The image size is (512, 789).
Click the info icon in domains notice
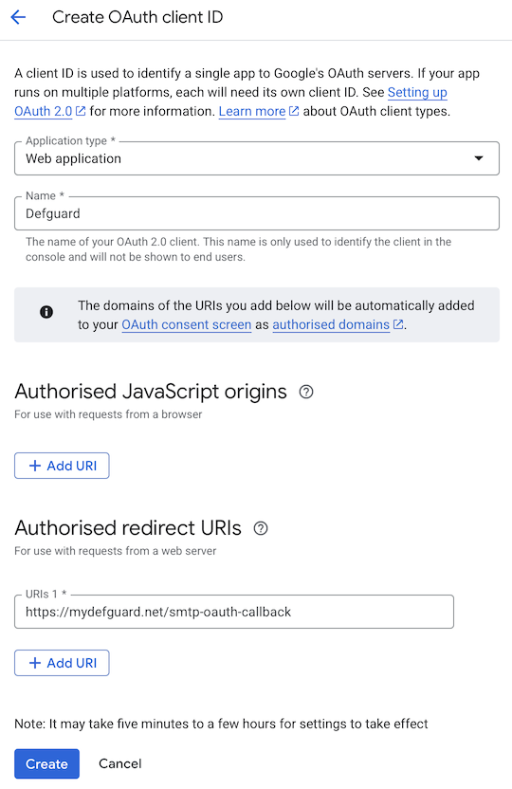[x=46, y=312]
